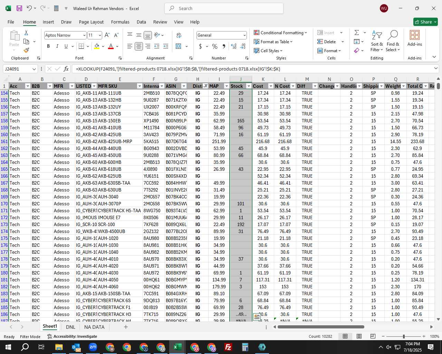Click the Orientation text angle icon
Screen dimensions: 442x354
(157, 35)
